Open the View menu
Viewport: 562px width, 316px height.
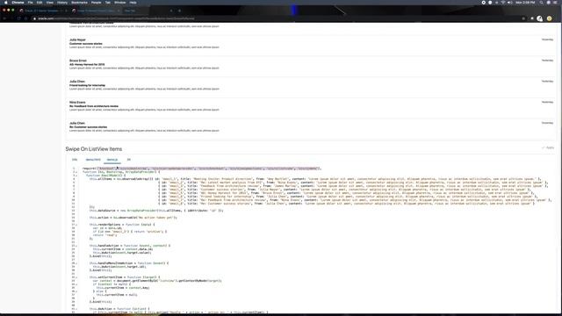pos(50,3)
